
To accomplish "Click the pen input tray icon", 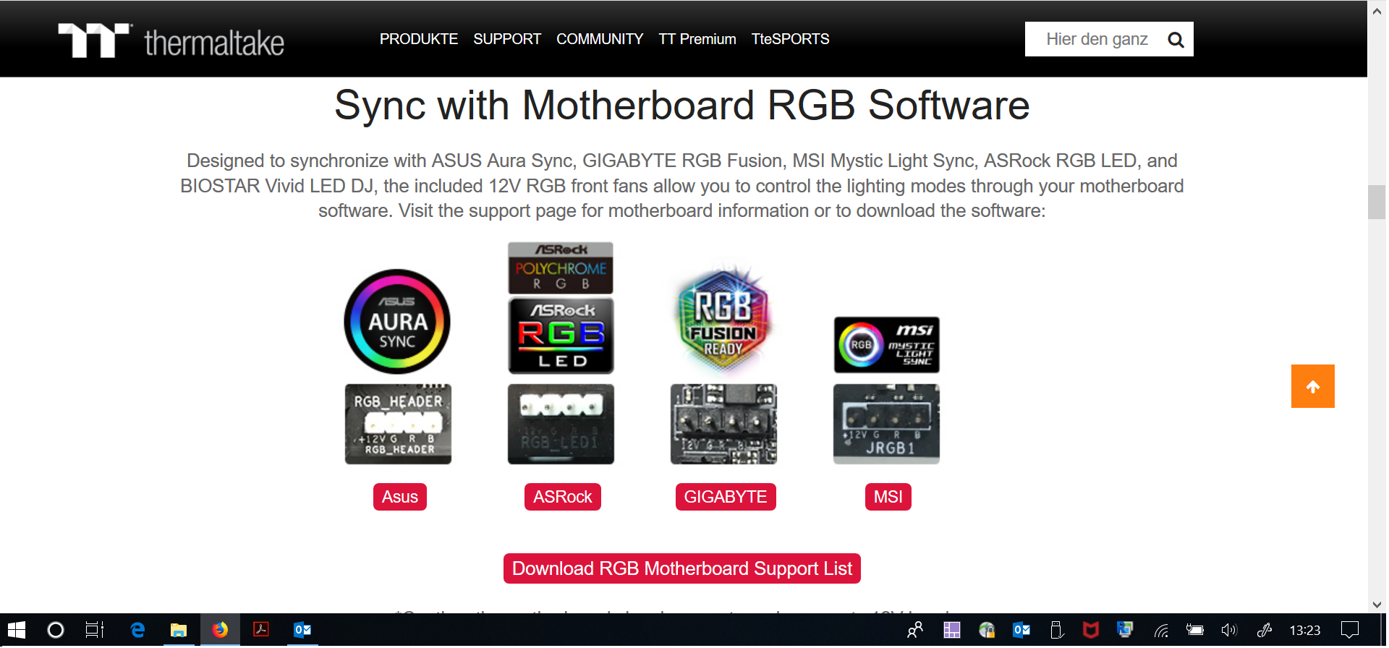I will (x=1265, y=630).
